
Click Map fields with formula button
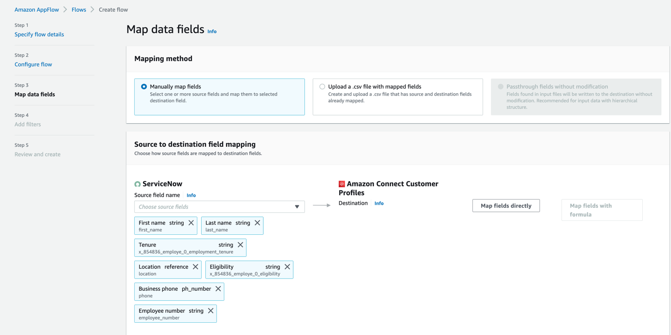[601, 210]
